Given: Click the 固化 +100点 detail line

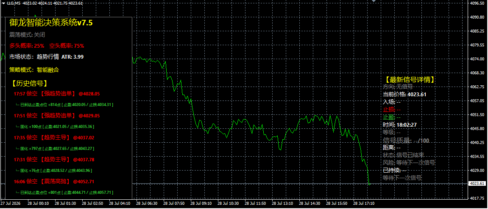Looking at the screenshot, I should click(55, 127).
